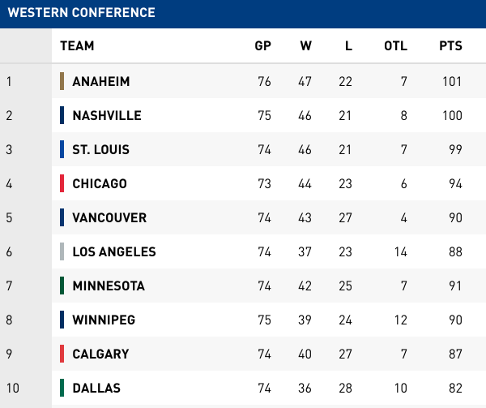Viewport: 486px width, 408px height.
Task: Select the Dallas team name
Action: [96, 388]
